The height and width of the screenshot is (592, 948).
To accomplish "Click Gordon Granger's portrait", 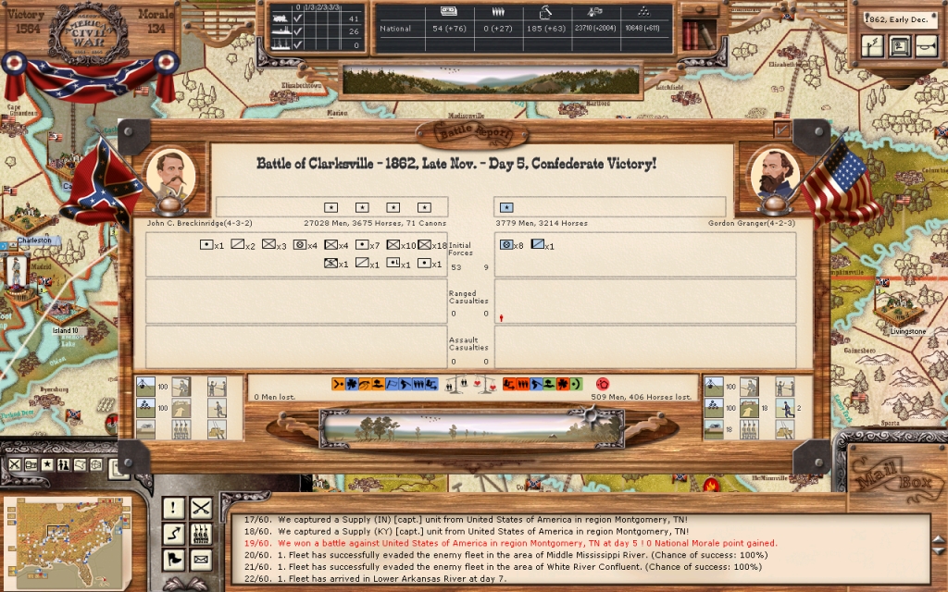I will (774, 174).
